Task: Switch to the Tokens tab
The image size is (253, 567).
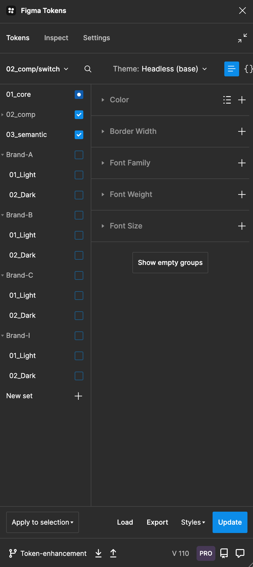Action: [x=18, y=38]
